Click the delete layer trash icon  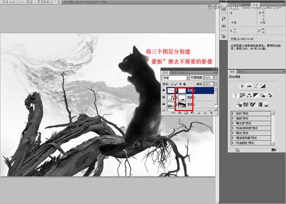tap(211, 113)
